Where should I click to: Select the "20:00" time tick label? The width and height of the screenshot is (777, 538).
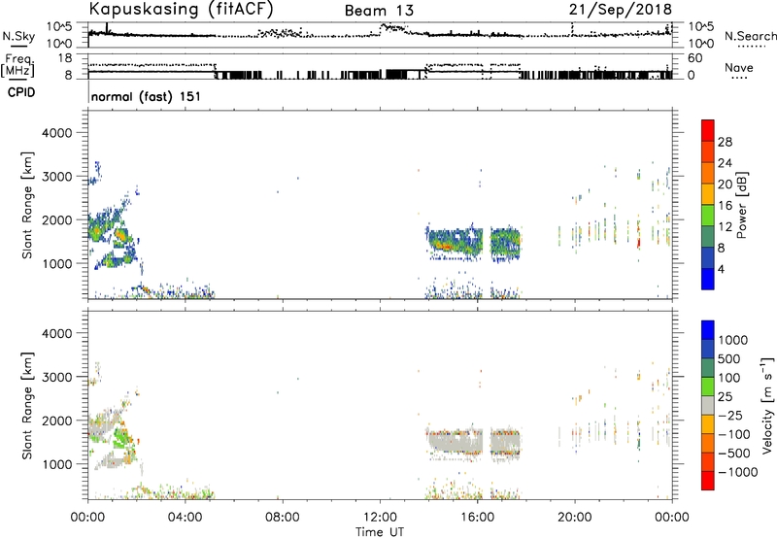click(x=575, y=518)
